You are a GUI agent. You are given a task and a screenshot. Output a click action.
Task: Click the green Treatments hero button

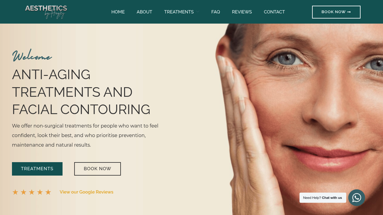37,169
